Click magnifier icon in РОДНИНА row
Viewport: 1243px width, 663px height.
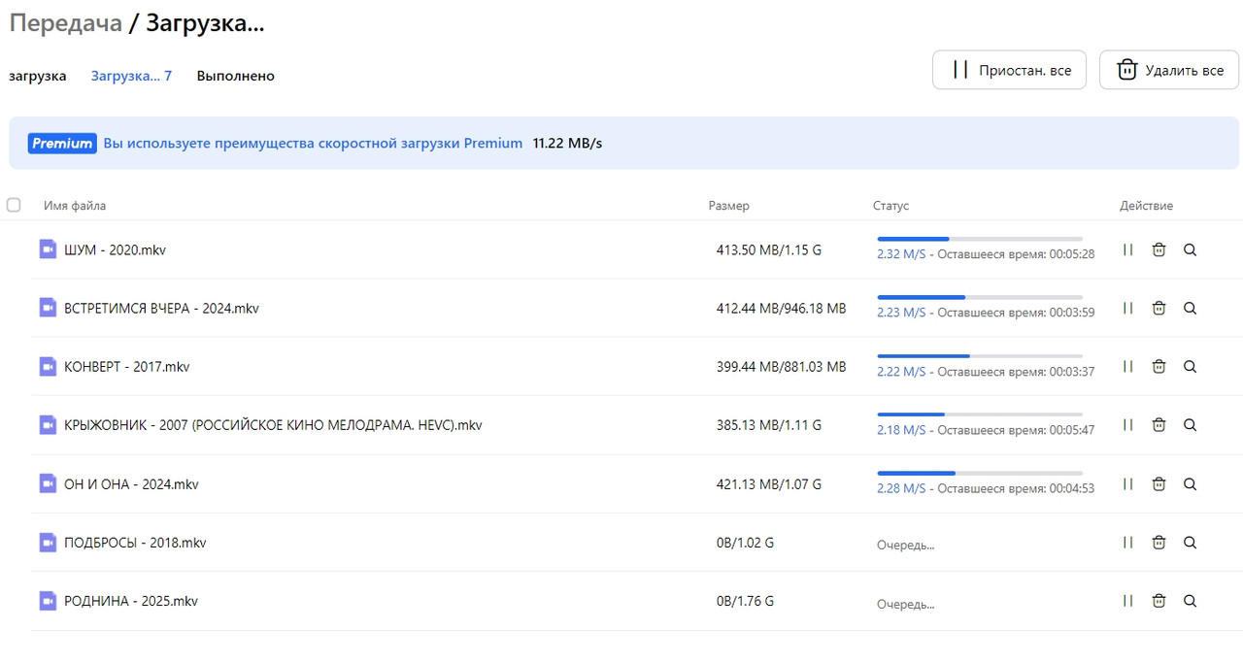tap(1190, 600)
